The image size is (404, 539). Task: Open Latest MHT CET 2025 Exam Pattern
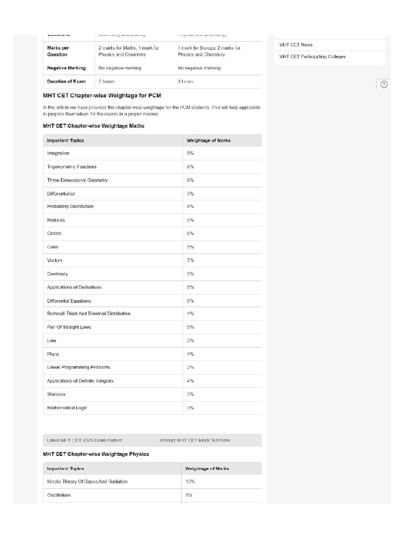click(85, 440)
